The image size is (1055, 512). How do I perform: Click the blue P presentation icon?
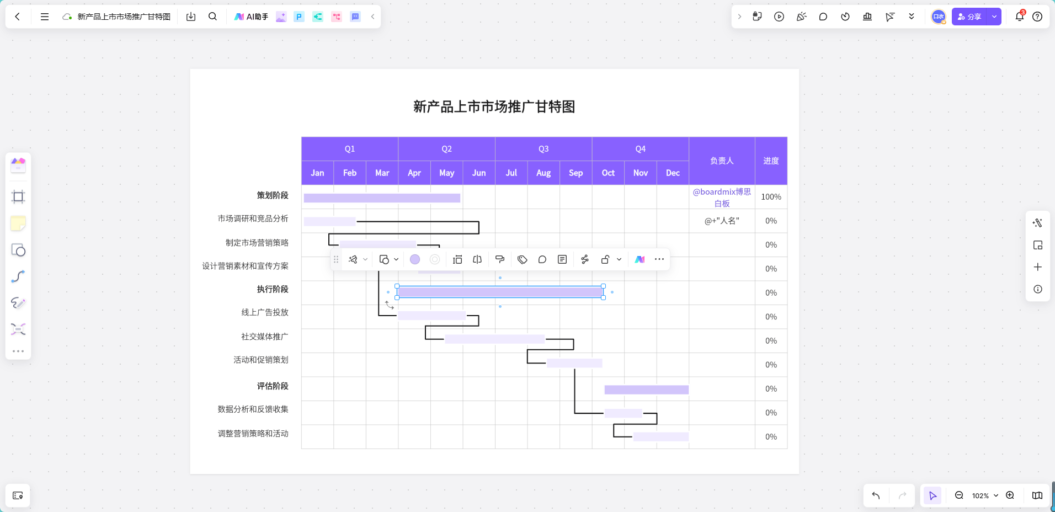coord(299,17)
